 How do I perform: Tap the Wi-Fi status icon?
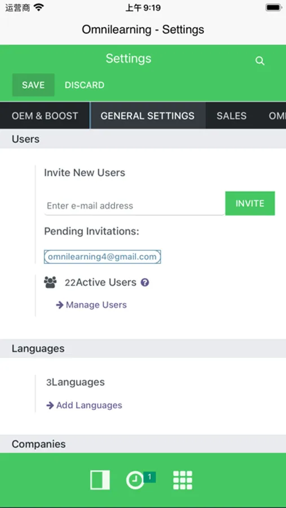[38, 8]
